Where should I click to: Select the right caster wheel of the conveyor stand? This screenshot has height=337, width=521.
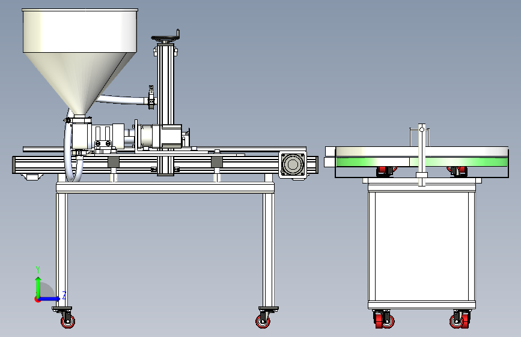tap(263, 320)
